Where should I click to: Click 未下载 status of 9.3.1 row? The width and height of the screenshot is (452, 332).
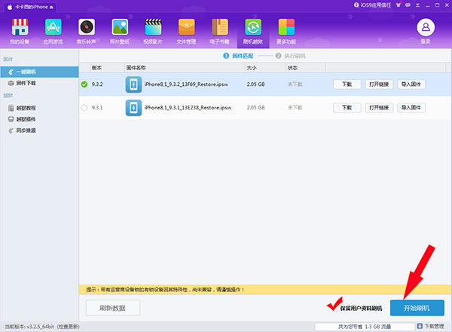pos(295,108)
